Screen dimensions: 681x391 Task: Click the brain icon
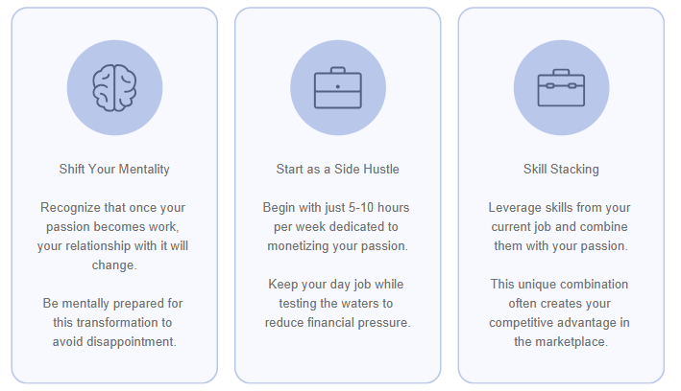pos(114,88)
